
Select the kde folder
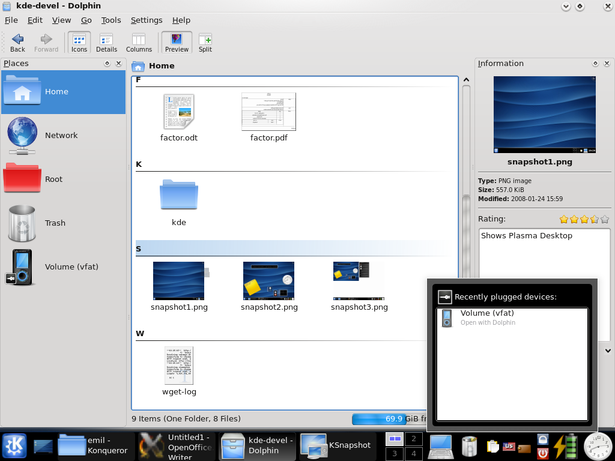coord(179,202)
